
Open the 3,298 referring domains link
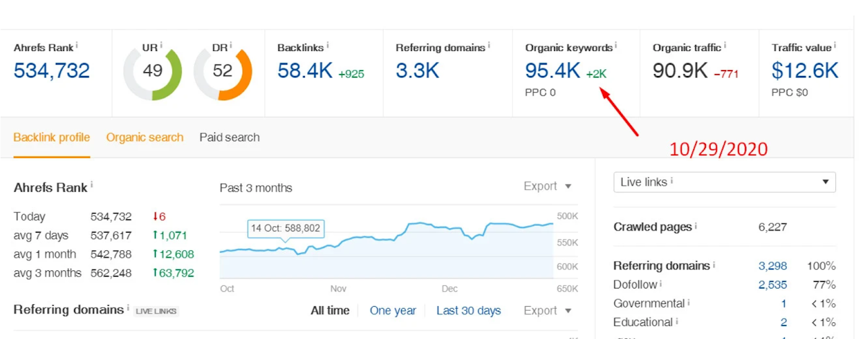772,266
